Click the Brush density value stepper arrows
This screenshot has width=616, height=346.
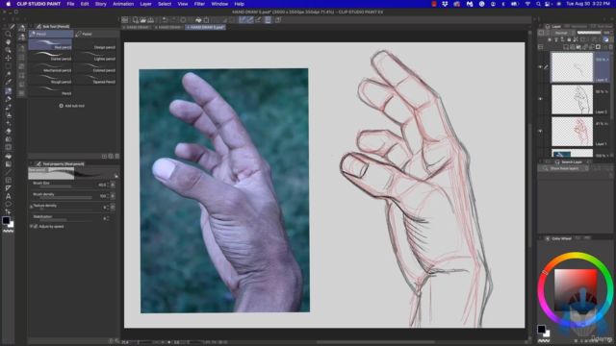point(108,196)
